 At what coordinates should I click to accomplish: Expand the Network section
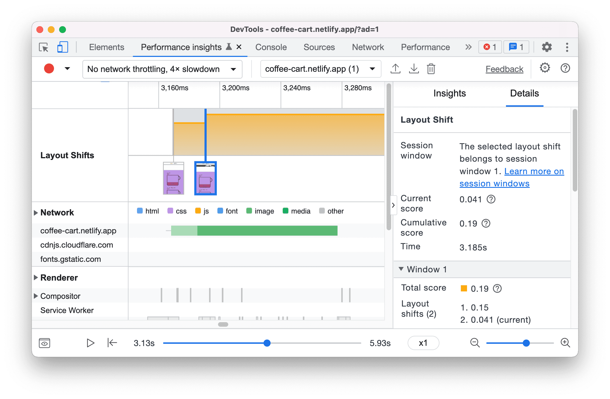pyautogui.click(x=37, y=211)
